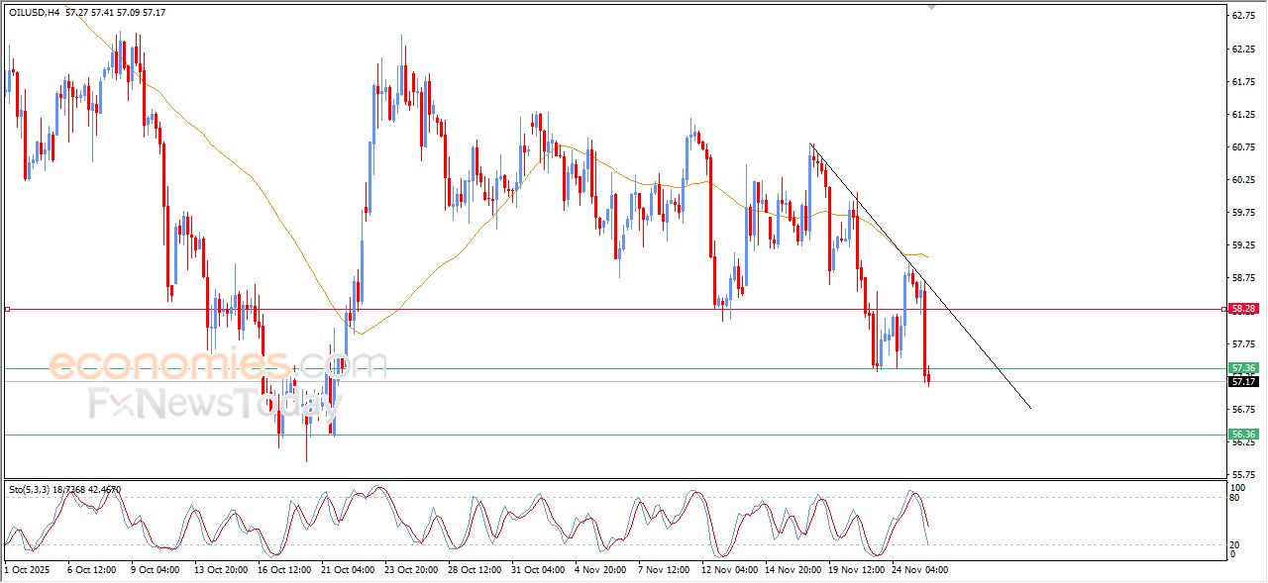Click the grey chart shift triangle marker
Screen dimensions: 1268x583
(x=930, y=6)
